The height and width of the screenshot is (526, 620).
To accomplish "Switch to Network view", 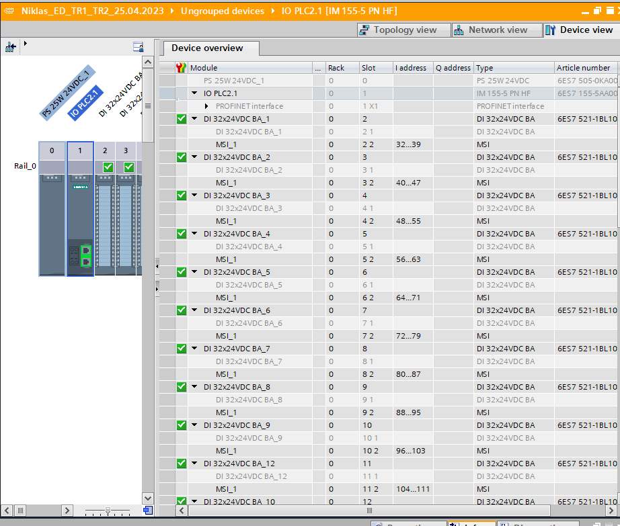I will click(x=497, y=30).
